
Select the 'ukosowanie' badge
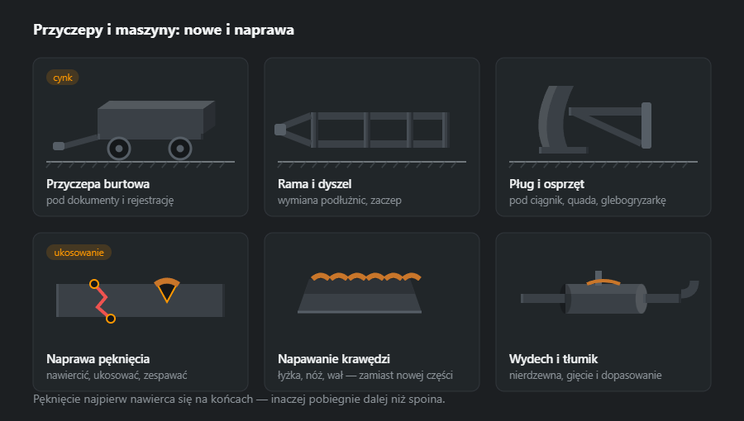79,253
